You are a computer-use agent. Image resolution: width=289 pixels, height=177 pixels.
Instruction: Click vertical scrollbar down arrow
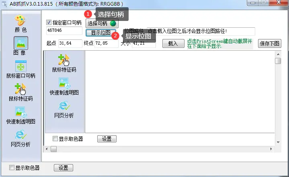(x=278, y=142)
